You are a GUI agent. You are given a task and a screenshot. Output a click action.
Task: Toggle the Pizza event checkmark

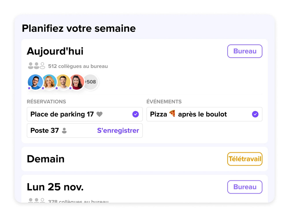(x=255, y=114)
